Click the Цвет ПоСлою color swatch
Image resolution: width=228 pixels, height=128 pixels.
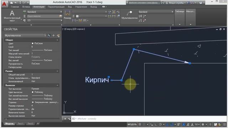coord(32,43)
